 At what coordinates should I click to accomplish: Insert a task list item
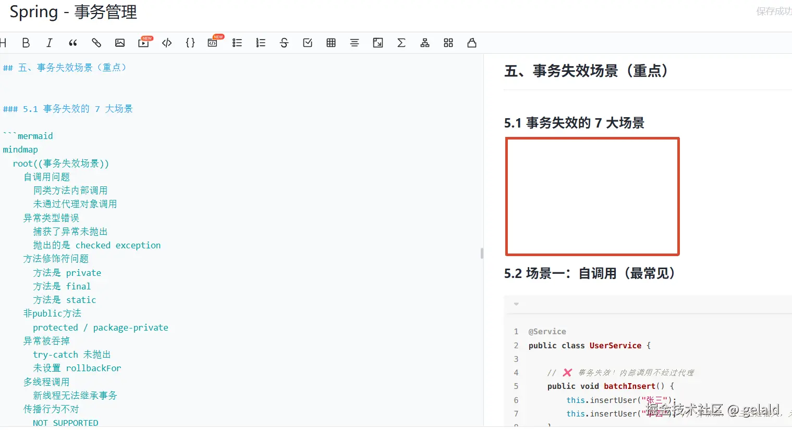click(307, 43)
